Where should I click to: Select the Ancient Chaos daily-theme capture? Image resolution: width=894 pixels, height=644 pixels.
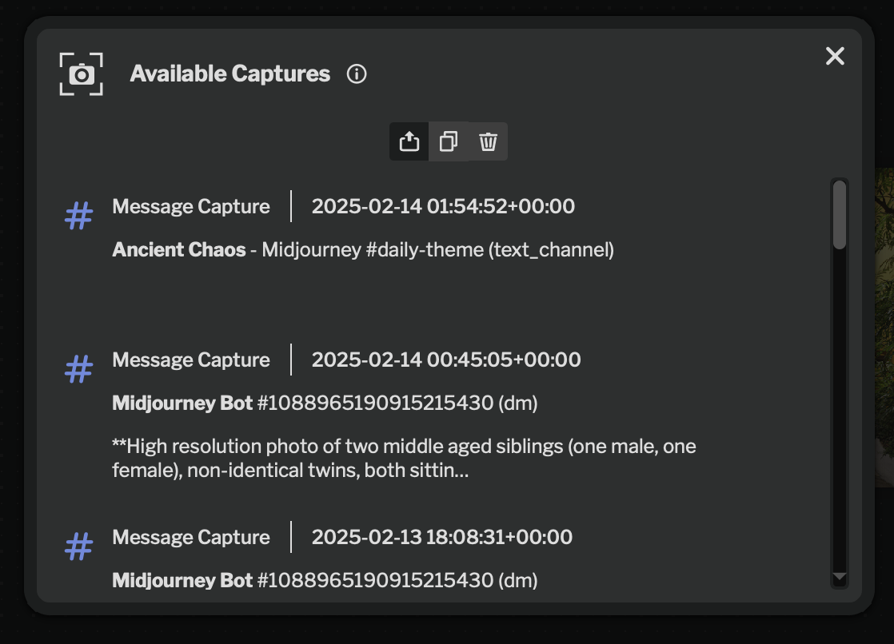[363, 249]
